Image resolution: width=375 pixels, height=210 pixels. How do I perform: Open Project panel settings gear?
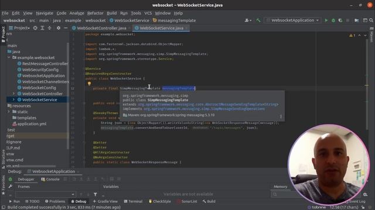59,28
